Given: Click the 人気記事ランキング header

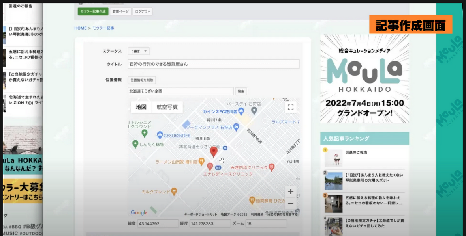Looking at the screenshot, I should [x=365, y=138].
